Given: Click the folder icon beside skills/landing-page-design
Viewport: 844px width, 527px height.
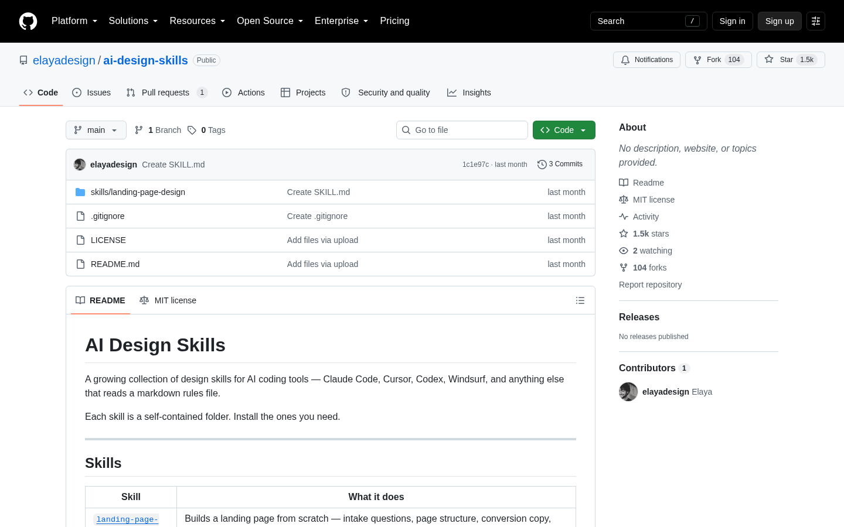Looking at the screenshot, I should (x=80, y=192).
